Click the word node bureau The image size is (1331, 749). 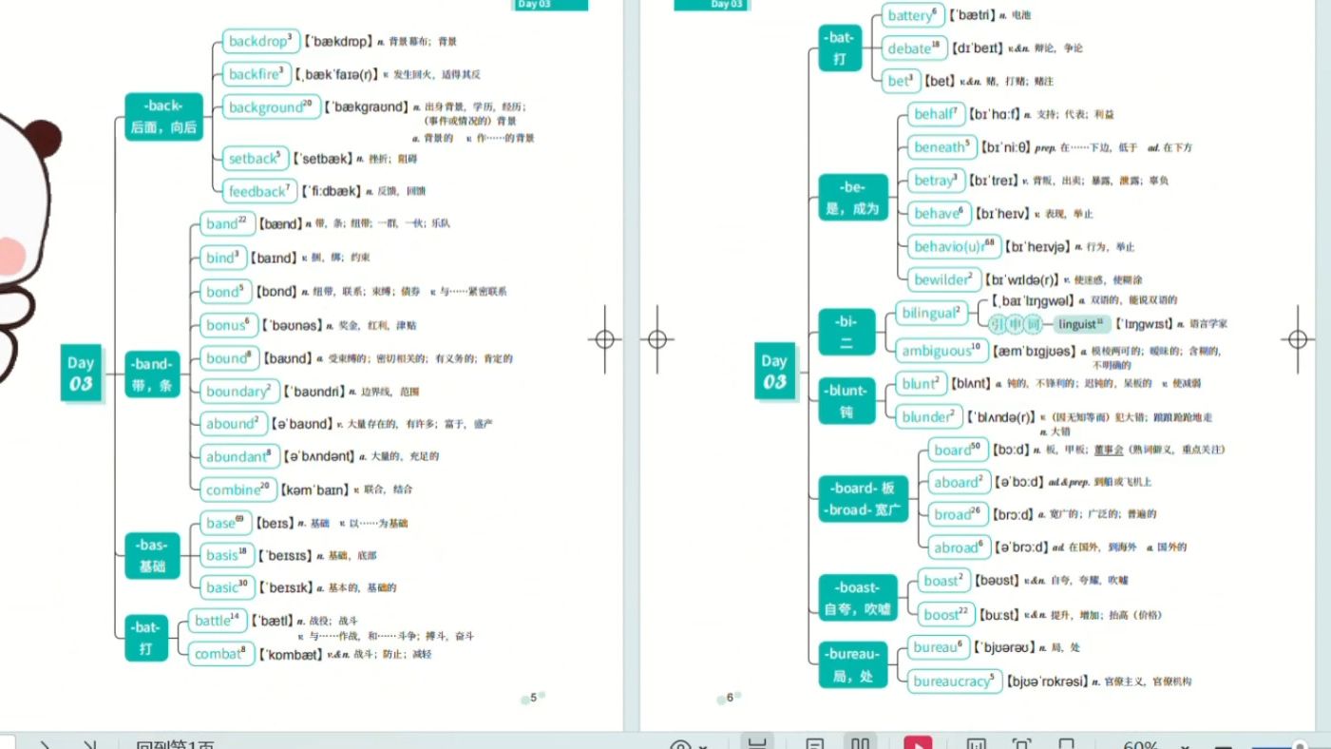939,648
